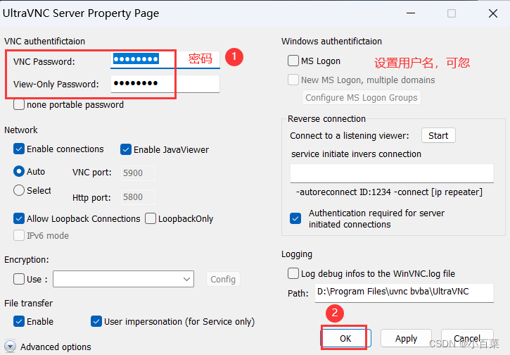Screen dimensions: 510x355
Task: Click the encryption Config button
Action: coord(223,279)
